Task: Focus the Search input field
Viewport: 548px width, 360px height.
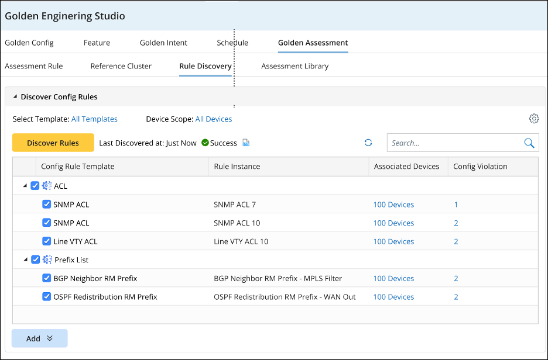Action: pyautogui.click(x=454, y=143)
